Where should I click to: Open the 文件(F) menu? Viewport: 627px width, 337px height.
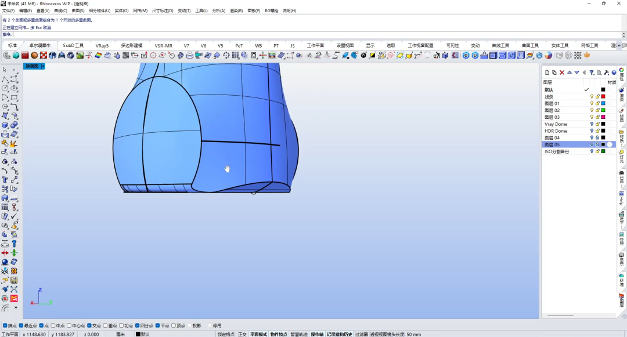pos(8,11)
